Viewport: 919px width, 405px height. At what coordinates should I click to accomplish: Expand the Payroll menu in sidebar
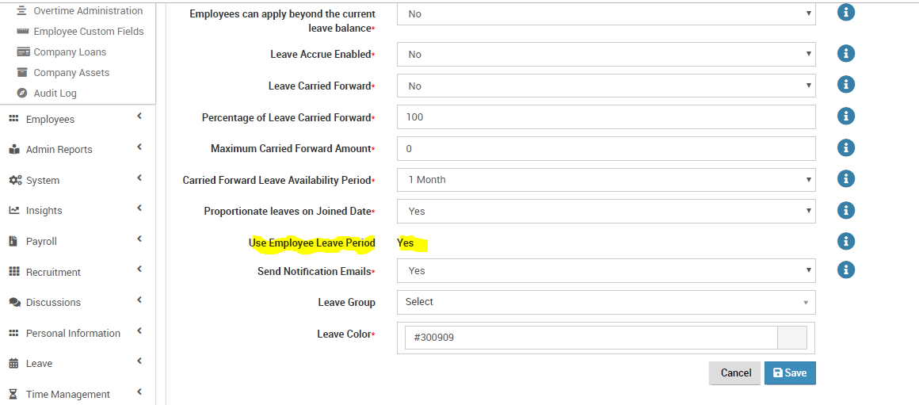[x=76, y=241]
